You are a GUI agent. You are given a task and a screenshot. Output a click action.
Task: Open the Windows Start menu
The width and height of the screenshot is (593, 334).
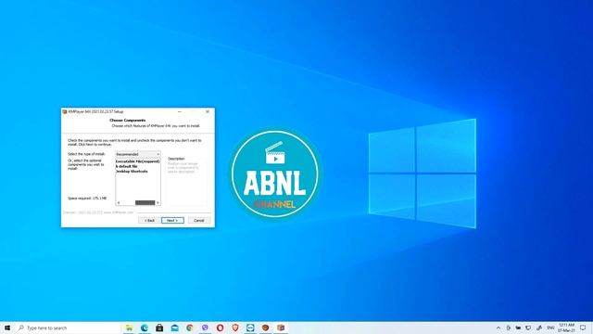[x=7, y=328]
